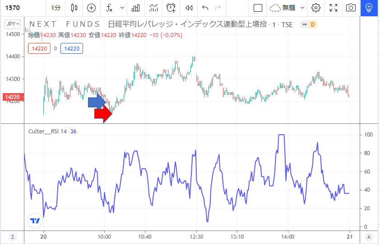Click the 14400 price axis label
This screenshot has width=380, height=245.
(13, 57)
